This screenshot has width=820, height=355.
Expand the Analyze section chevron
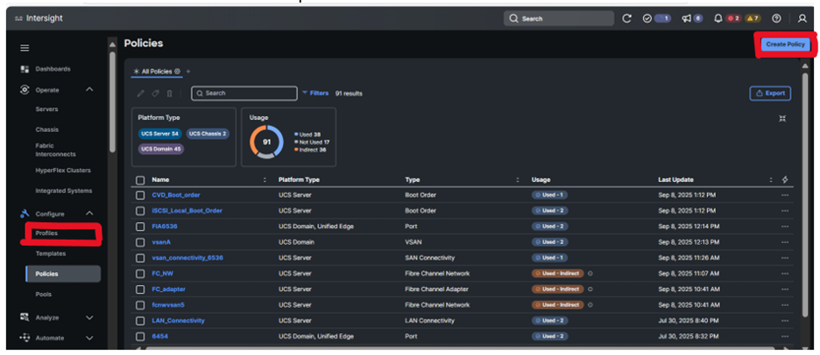tap(89, 317)
